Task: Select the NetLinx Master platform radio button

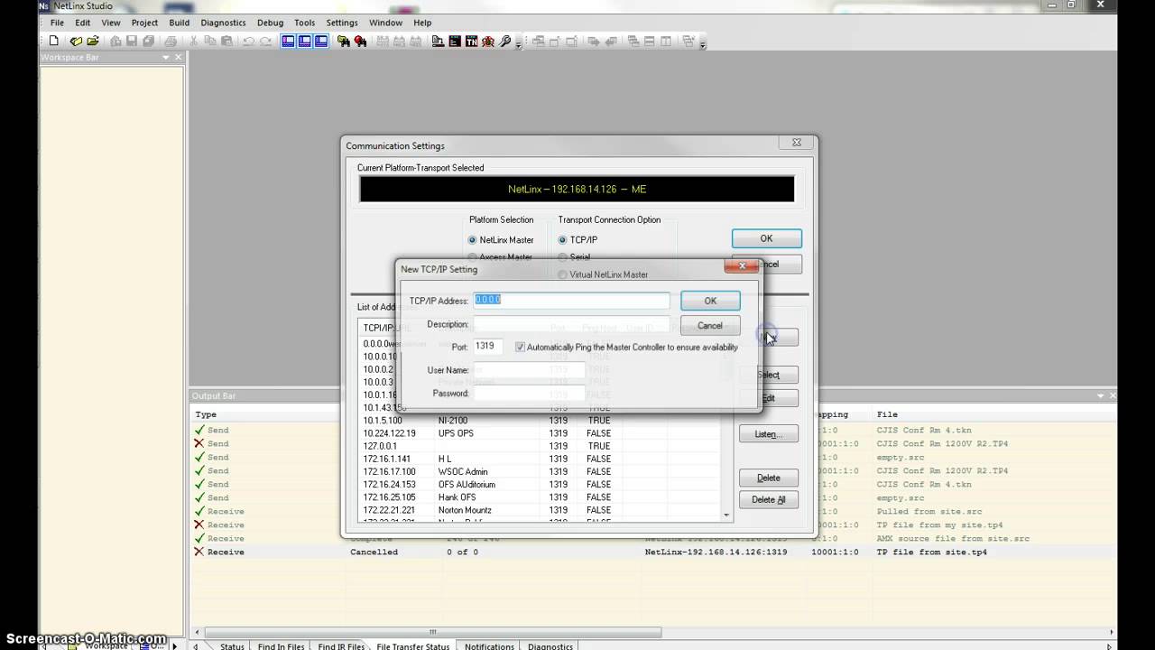Action: point(472,240)
